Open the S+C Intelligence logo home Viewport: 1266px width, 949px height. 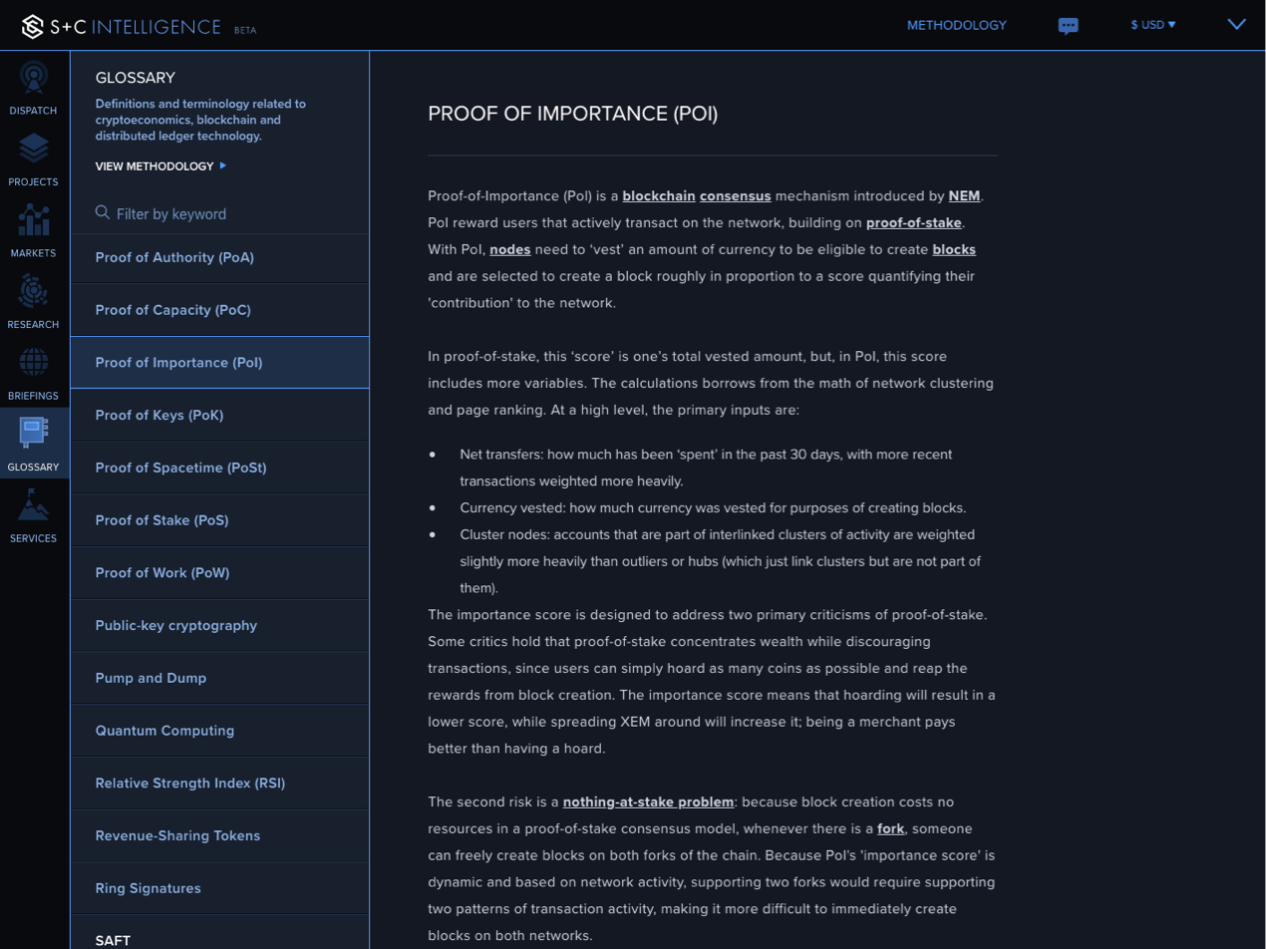121,26
